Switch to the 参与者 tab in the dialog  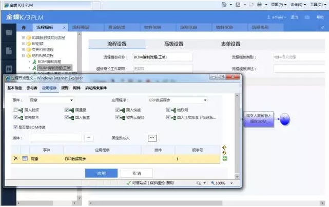tap(32, 88)
